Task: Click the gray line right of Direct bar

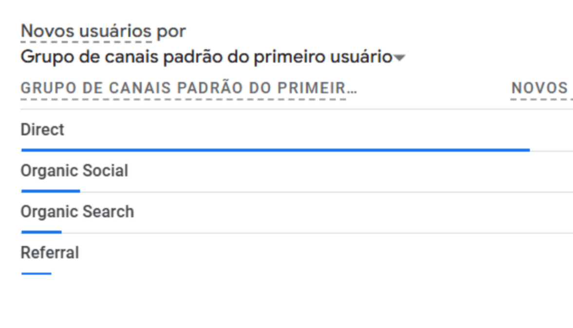Action: [551, 151]
